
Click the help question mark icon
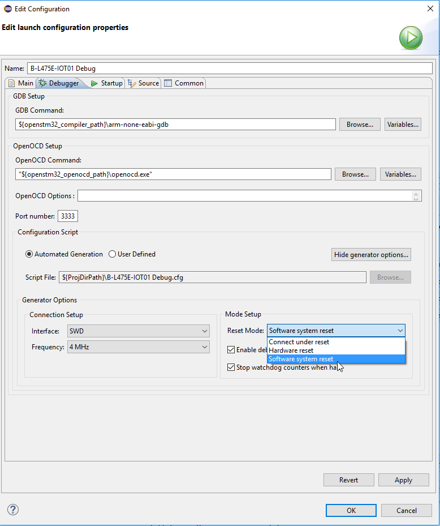13,510
